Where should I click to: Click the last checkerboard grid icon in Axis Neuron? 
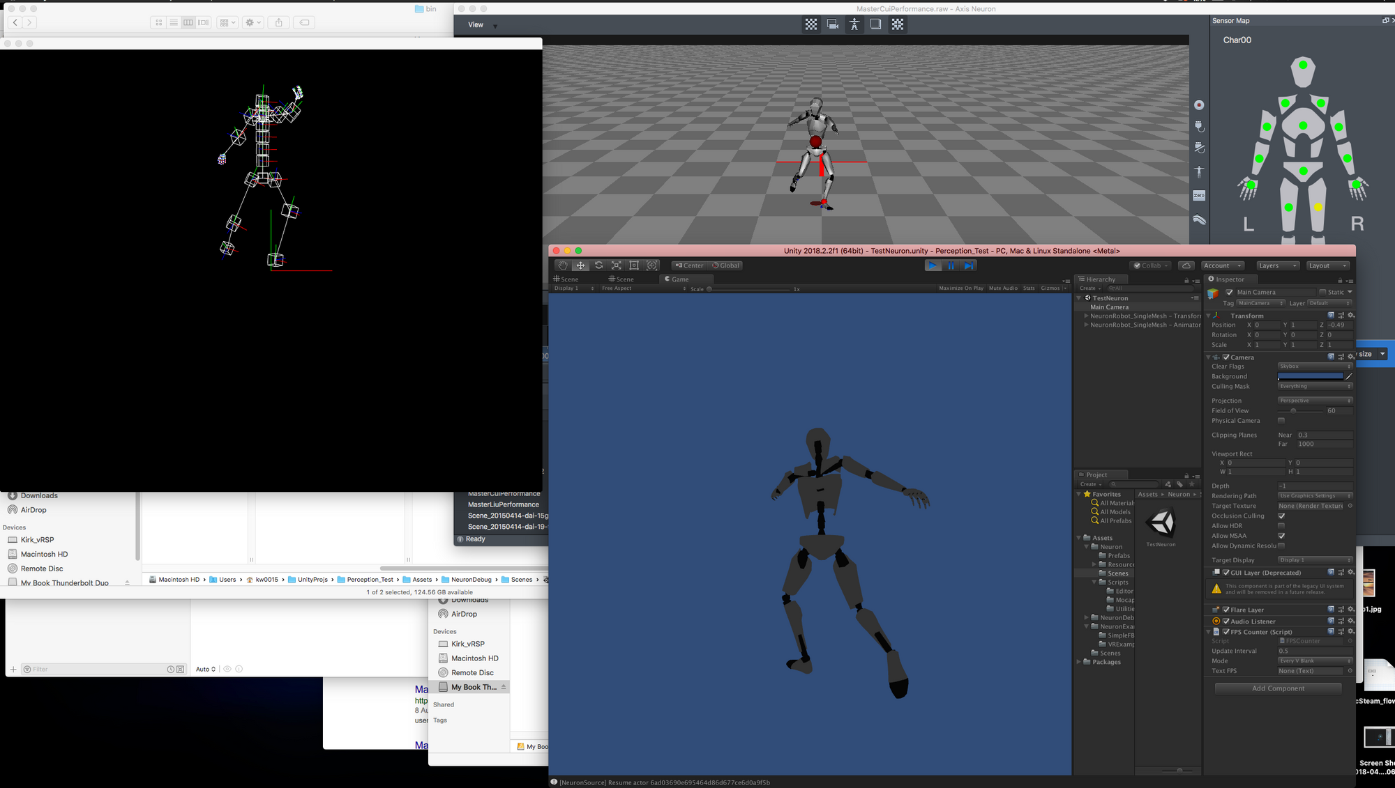coord(898,24)
